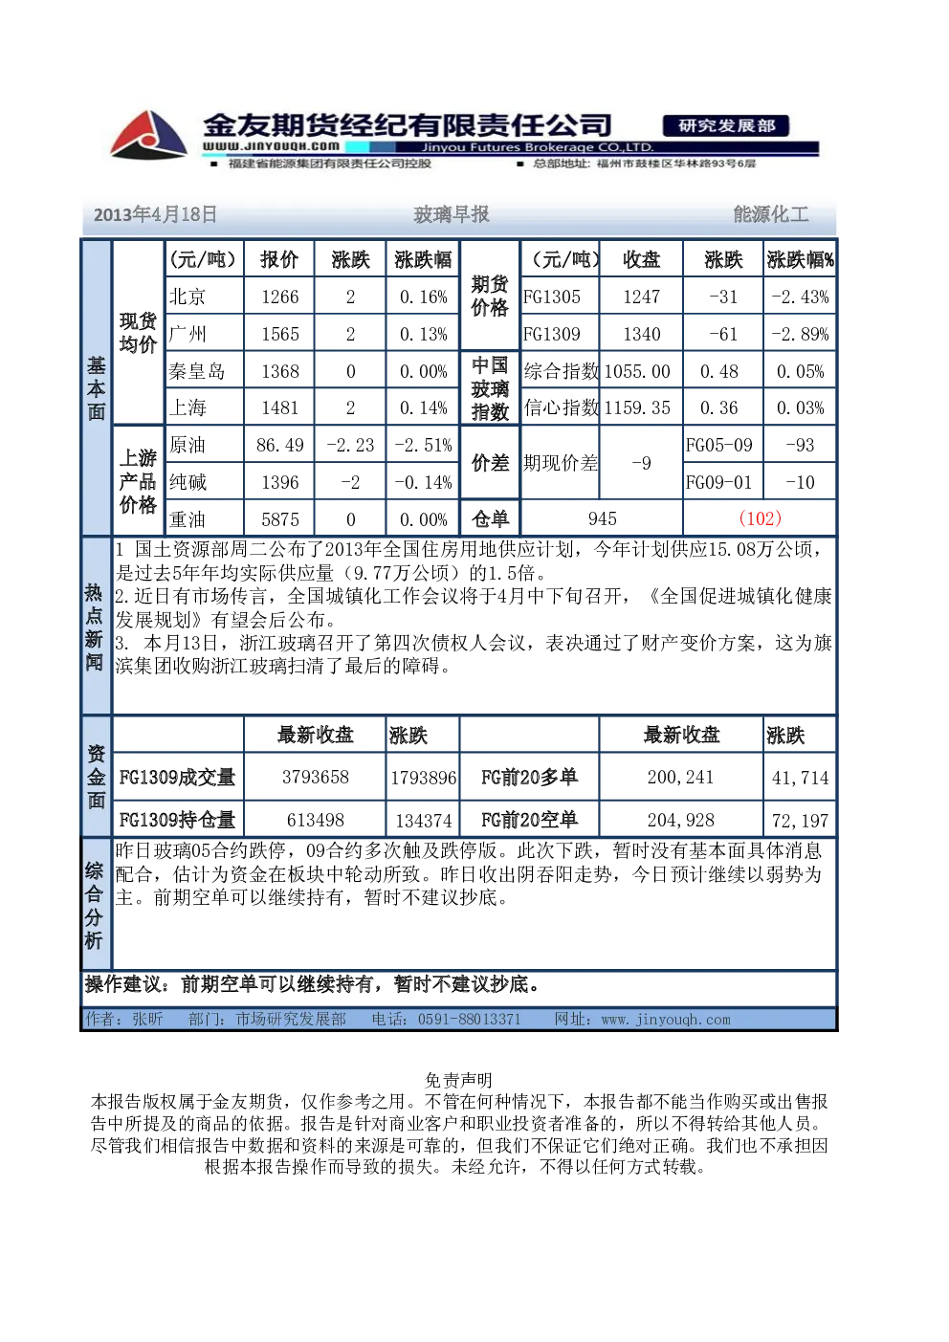Viewport: 949px width, 1342px height.
Task: Select the 上海 price 1481
Action: [280, 407]
